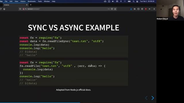Open the View menu
184x103 pixels.
pos(16,1)
